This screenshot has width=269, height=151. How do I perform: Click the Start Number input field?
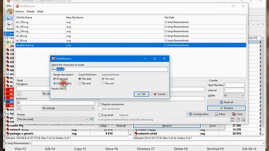coord(234,85)
